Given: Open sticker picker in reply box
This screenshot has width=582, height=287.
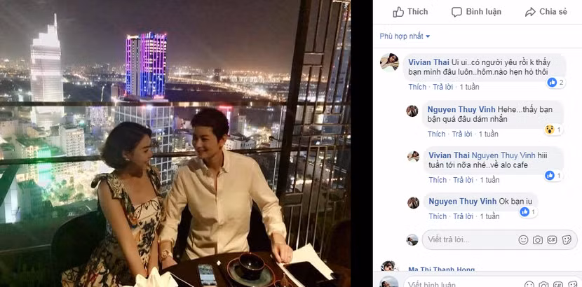Looking at the screenshot, I should pyautogui.click(x=567, y=240).
